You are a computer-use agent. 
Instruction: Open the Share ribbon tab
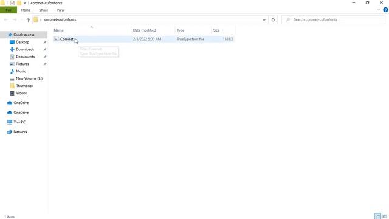(x=43, y=10)
